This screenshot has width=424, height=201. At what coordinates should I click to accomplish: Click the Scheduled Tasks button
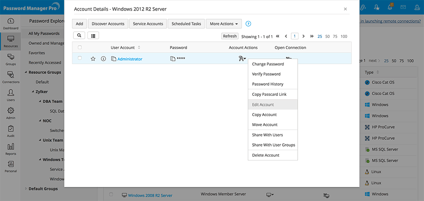[186, 24]
